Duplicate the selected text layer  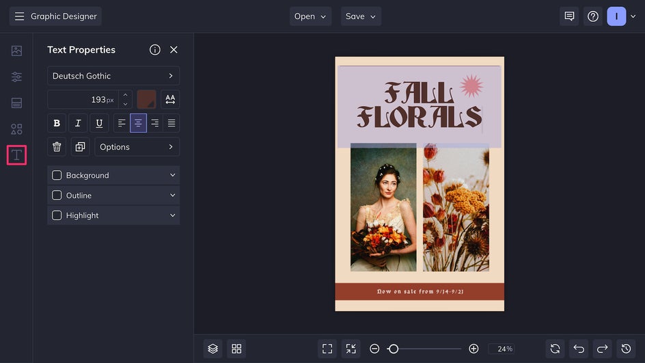coord(80,147)
